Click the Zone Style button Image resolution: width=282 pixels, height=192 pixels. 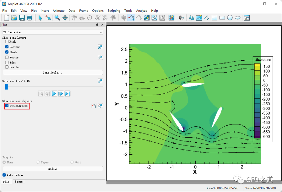click(52, 73)
